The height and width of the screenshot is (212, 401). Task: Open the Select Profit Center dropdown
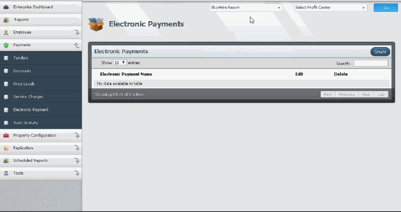tap(331, 8)
